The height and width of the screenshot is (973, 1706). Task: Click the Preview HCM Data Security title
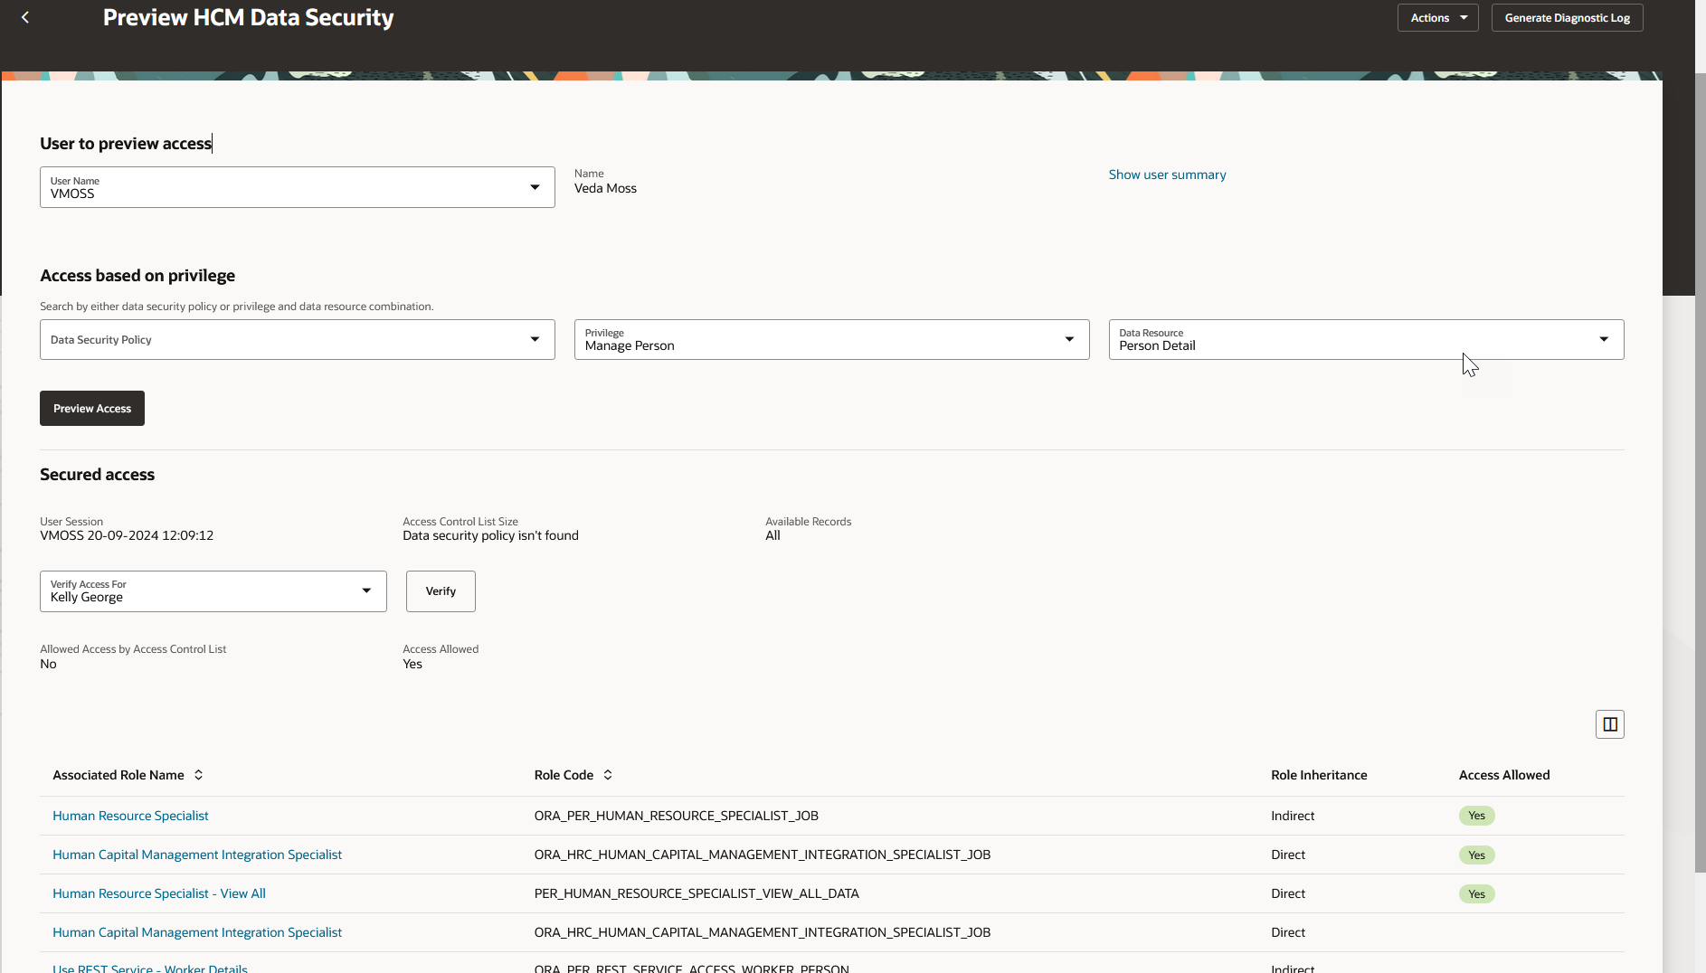pyautogui.click(x=248, y=18)
